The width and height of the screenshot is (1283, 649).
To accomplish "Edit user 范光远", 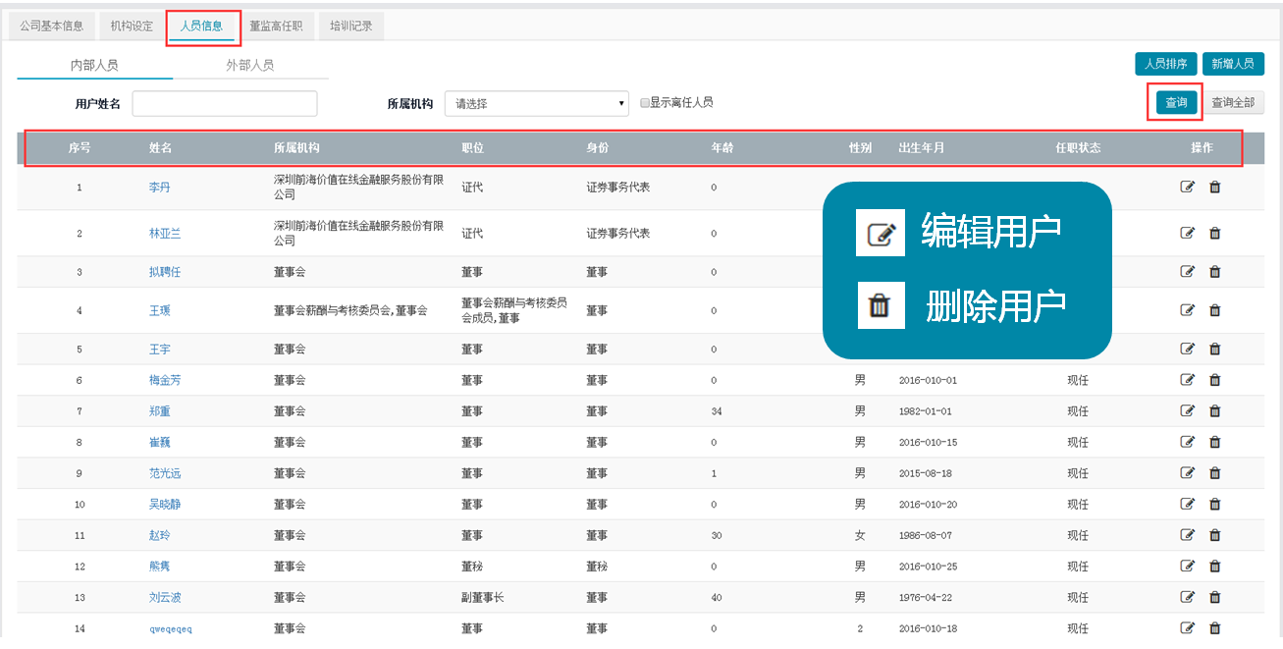I will pos(1187,473).
